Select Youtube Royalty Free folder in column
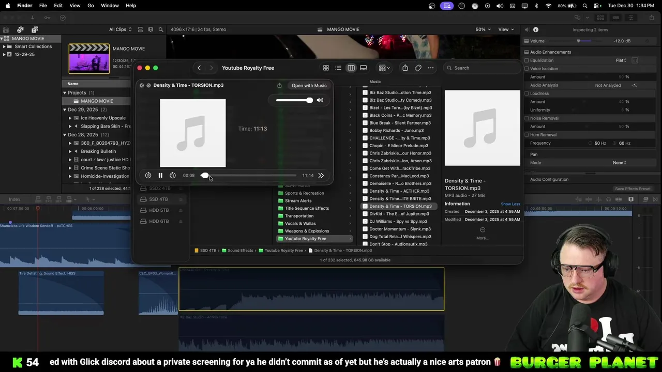 [x=314, y=239]
